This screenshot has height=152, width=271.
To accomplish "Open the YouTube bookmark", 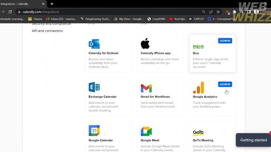I will point(177,19).
